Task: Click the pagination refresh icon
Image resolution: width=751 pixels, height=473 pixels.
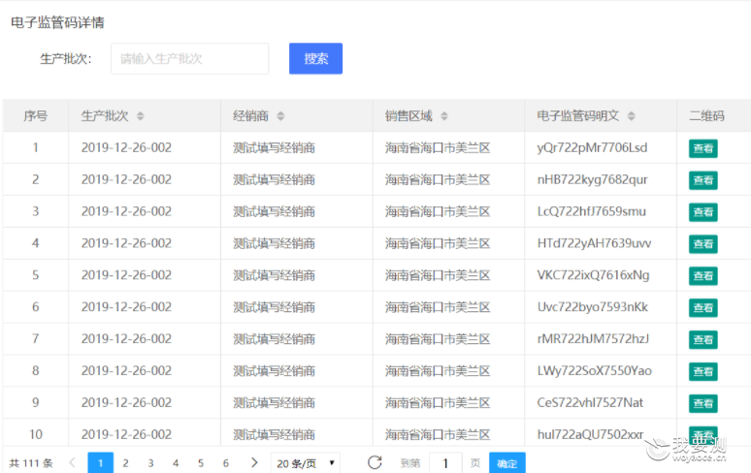Action: tap(375, 462)
